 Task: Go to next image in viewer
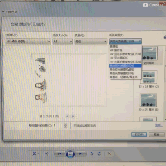81,154
